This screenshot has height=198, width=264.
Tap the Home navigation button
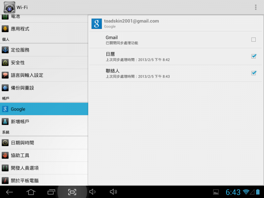(x=31, y=192)
